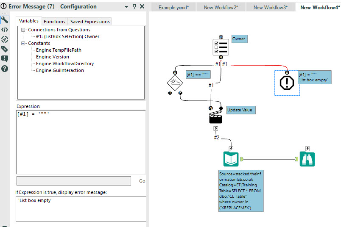Image resolution: width=341 pixels, height=227 pixels.
Task: Select Engine.TempFilePath constant
Action: pyautogui.click(x=59, y=50)
